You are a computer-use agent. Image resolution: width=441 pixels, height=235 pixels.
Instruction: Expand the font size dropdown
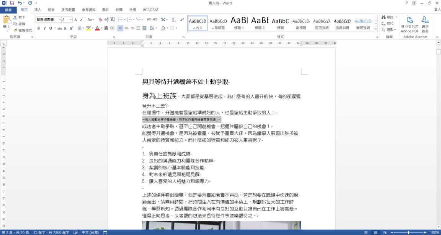pyautogui.click(x=70, y=19)
